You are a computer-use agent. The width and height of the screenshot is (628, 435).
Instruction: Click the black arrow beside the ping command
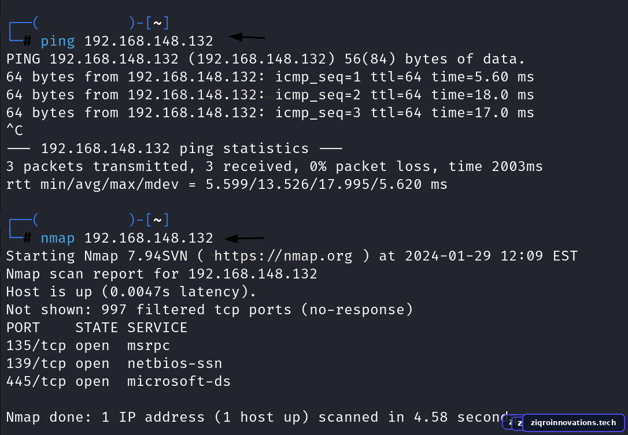click(247, 37)
